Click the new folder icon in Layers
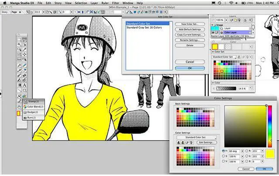This screenshot has height=176, width=279. [235, 20]
